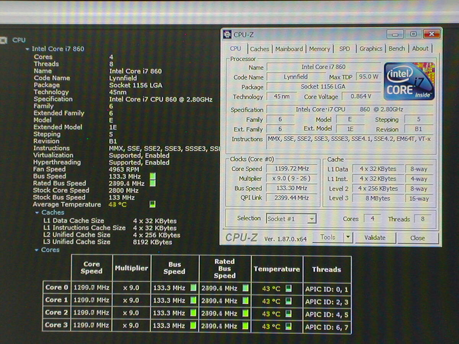Click Core 0 temperature indicator icon
The image size is (459, 344).
click(x=288, y=289)
